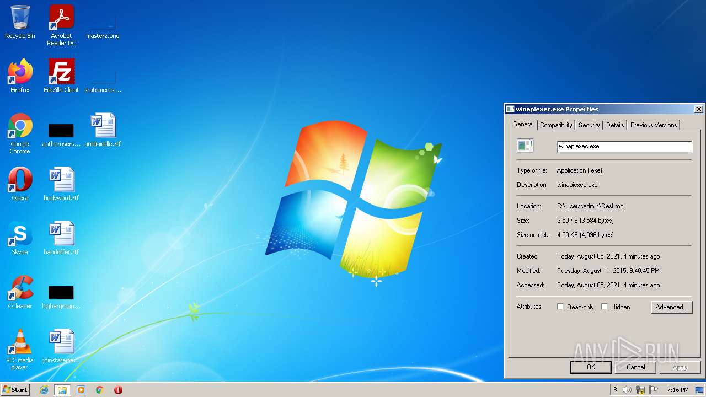Select the authorusers file icon
Viewport: 706px width, 397px height.
(61, 135)
